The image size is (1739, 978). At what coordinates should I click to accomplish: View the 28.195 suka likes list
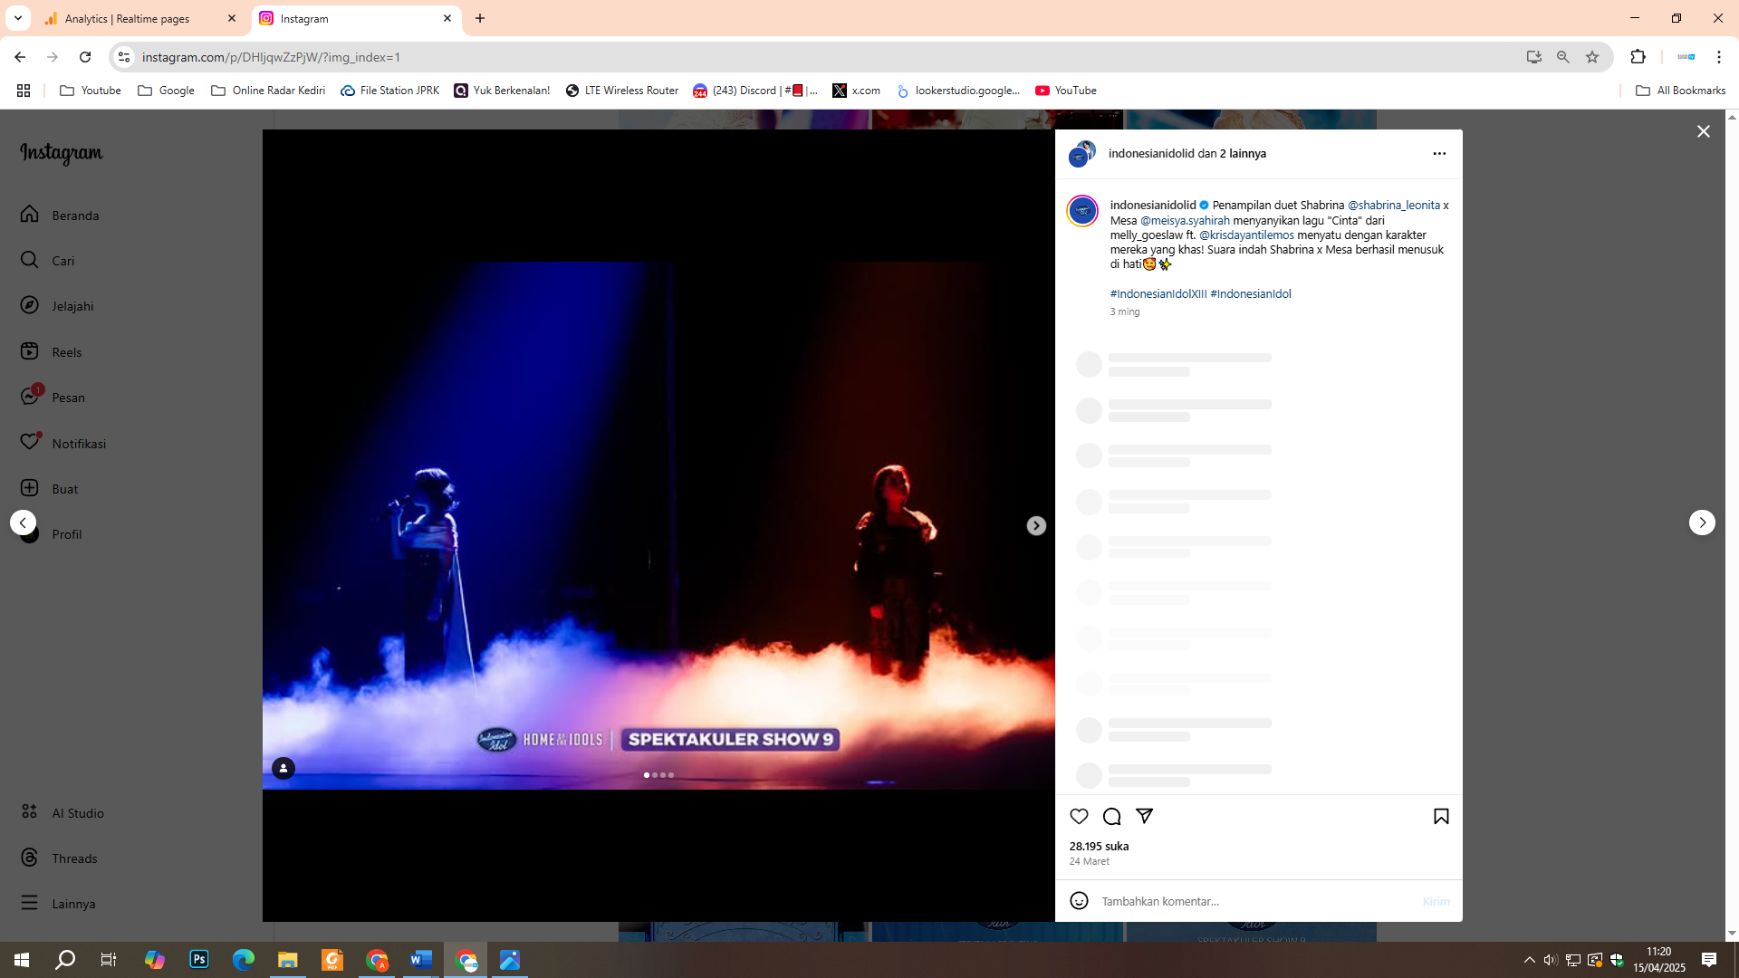(x=1099, y=846)
